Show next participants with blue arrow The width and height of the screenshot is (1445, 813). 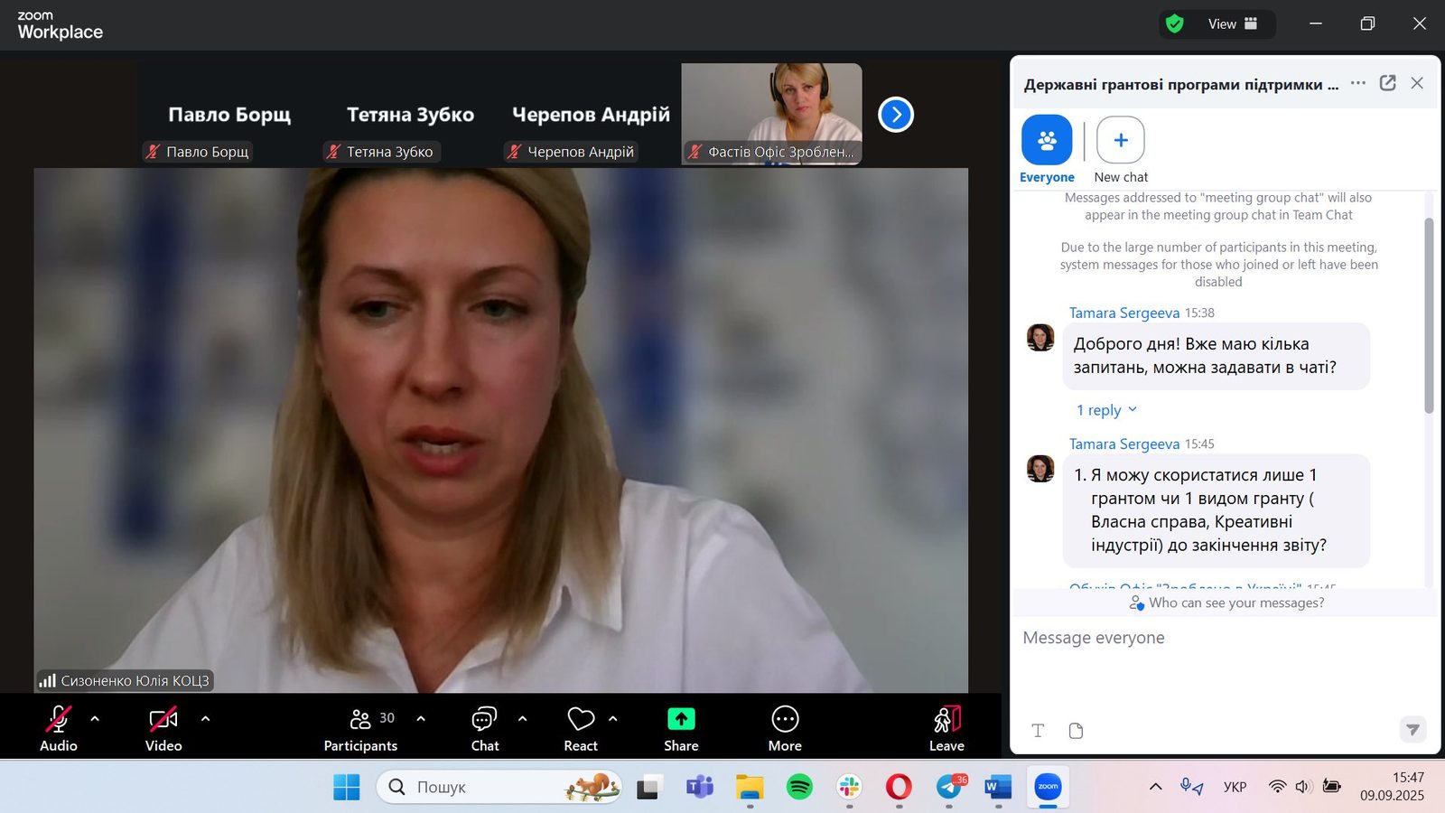(896, 115)
